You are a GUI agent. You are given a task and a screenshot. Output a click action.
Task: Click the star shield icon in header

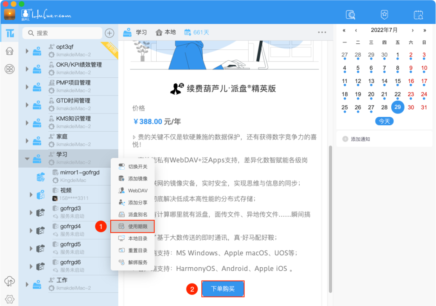pyautogui.click(x=384, y=14)
